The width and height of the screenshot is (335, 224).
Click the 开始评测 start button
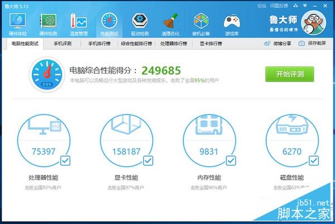click(290, 74)
